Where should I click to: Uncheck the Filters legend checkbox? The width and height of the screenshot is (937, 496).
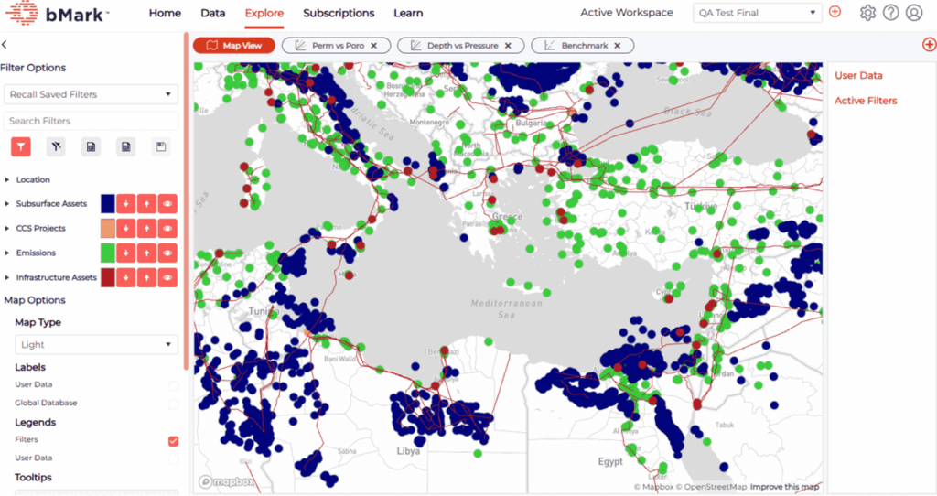[x=173, y=441]
